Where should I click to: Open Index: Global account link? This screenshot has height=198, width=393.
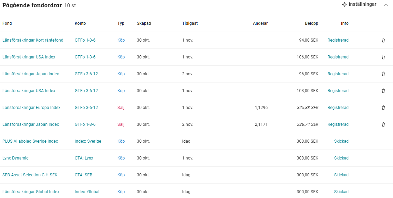tap(87, 192)
